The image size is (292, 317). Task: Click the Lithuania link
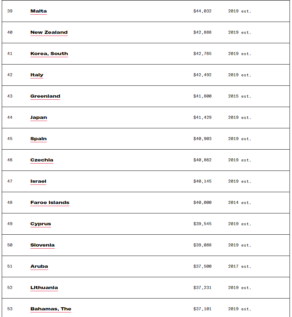[x=44, y=288]
